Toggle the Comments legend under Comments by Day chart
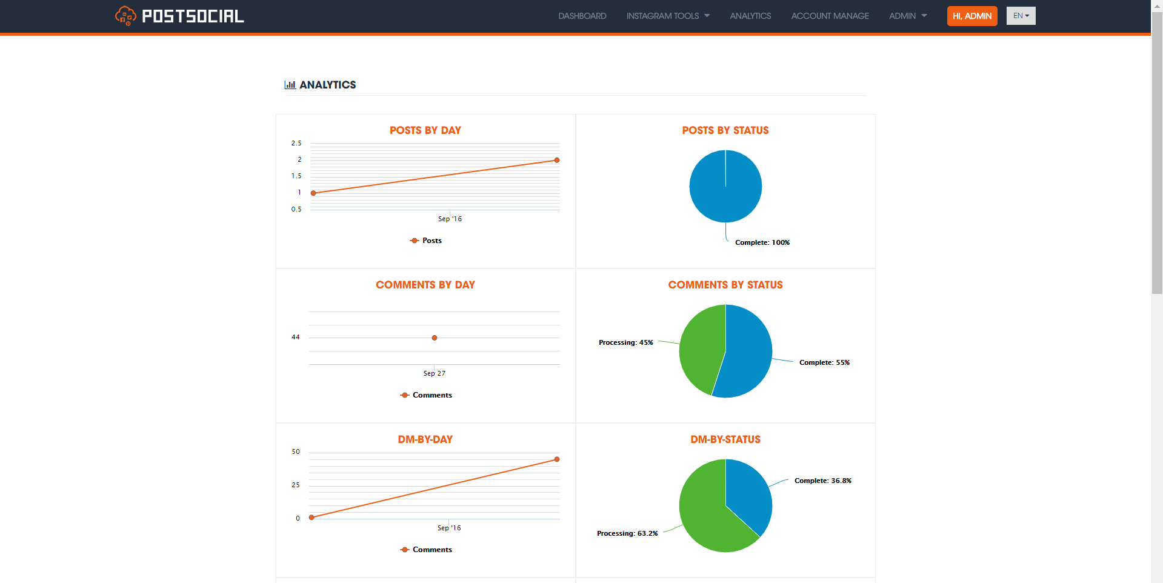Image resolution: width=1163 pixels, height=583 pixels. (x=426, y=395)
